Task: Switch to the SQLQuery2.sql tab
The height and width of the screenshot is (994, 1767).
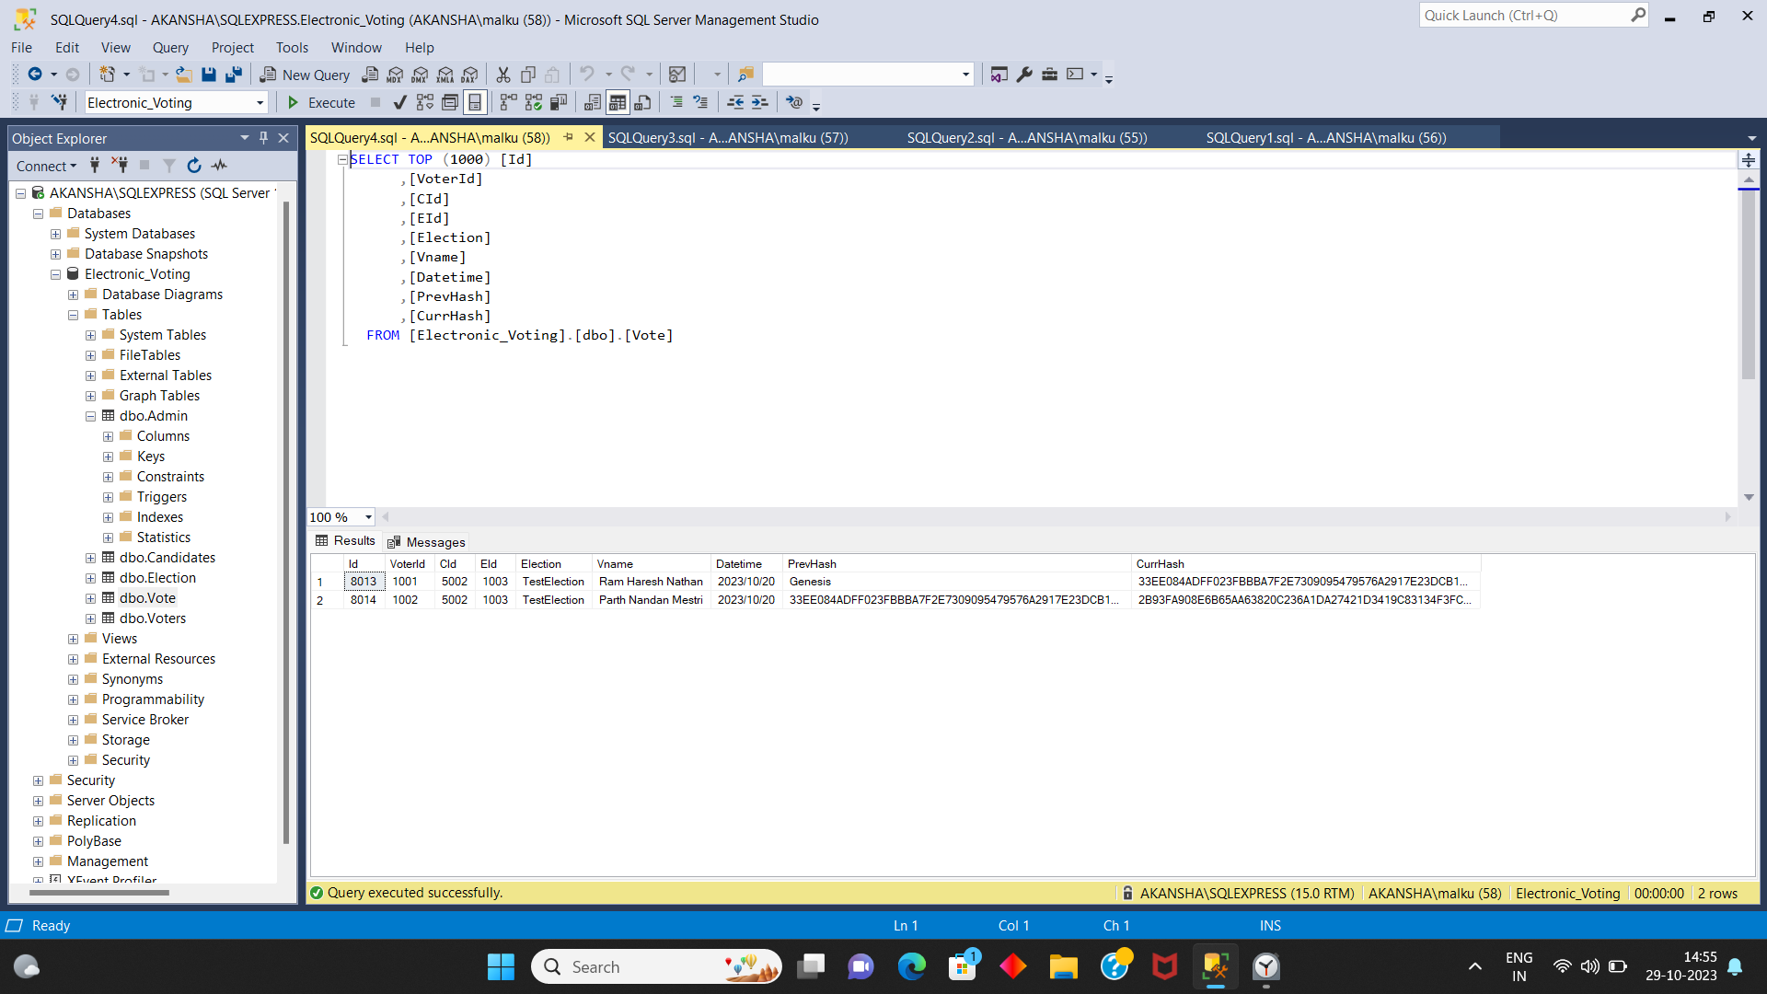Action: pyautogui.click(x=1026, y=137)
